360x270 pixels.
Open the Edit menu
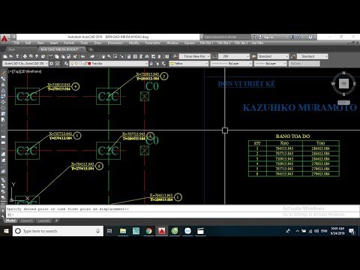28,43
